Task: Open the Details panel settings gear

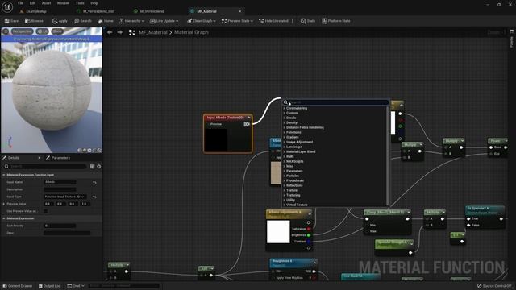Action: click(98, 167)
